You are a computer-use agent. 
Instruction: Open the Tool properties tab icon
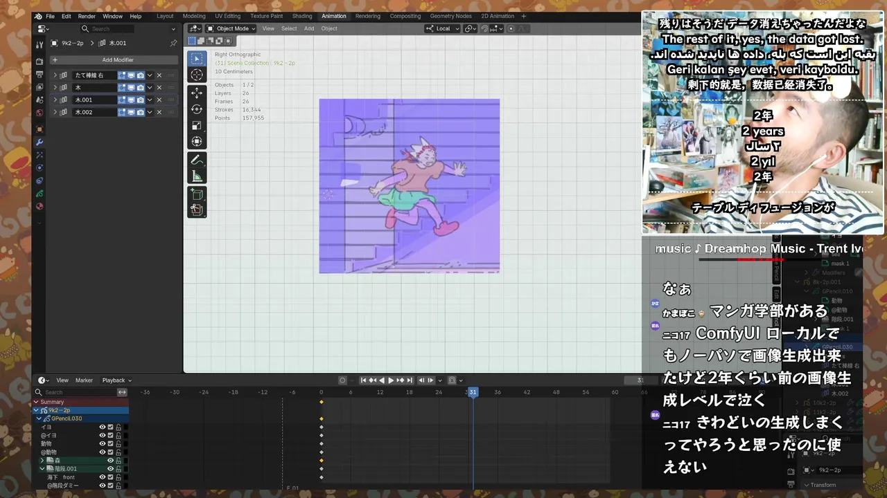(39, 44)
